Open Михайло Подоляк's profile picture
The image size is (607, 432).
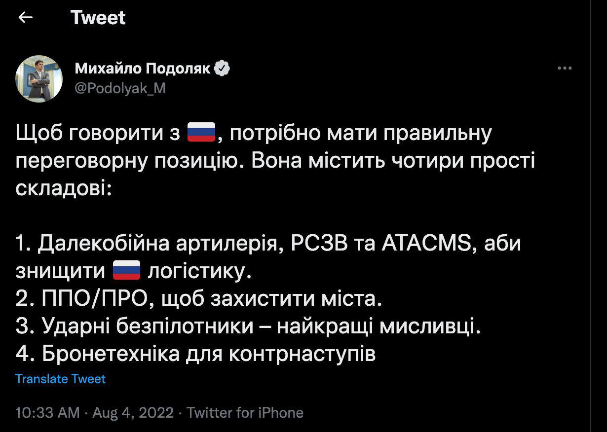click(39, 79)
